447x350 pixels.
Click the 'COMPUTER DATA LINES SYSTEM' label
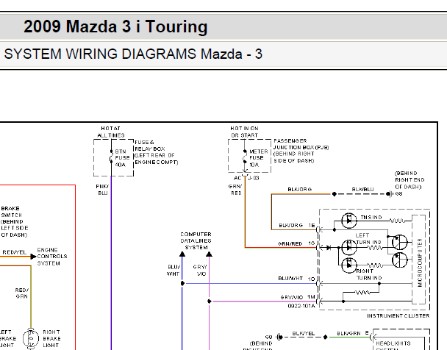pyautogui.click(x=196, y=241)
